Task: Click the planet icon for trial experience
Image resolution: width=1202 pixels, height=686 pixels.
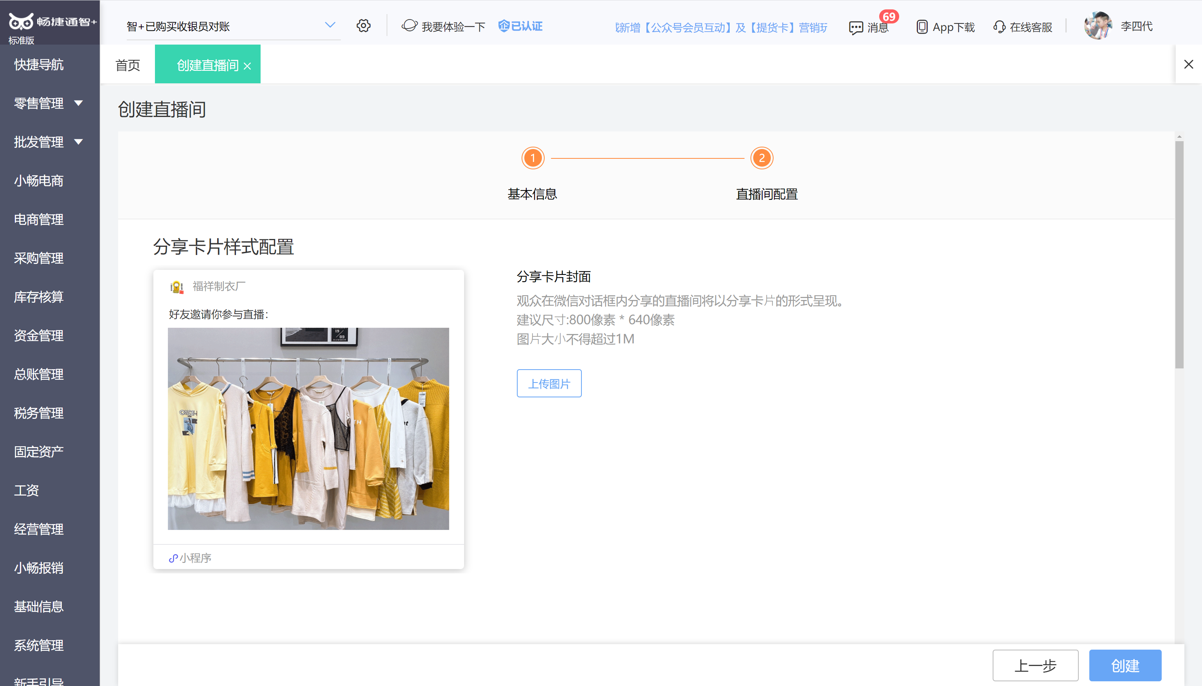Action: 409,25
